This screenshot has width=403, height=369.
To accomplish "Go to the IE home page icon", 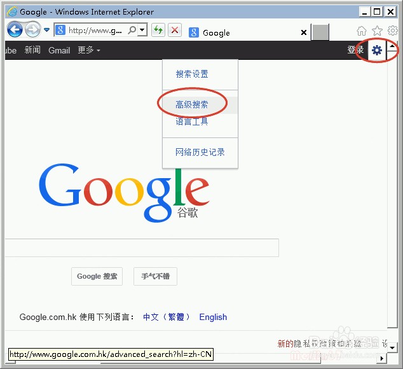I will [x=361, y=31].
